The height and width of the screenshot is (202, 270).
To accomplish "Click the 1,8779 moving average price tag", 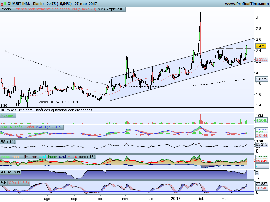I will [262, 79].
